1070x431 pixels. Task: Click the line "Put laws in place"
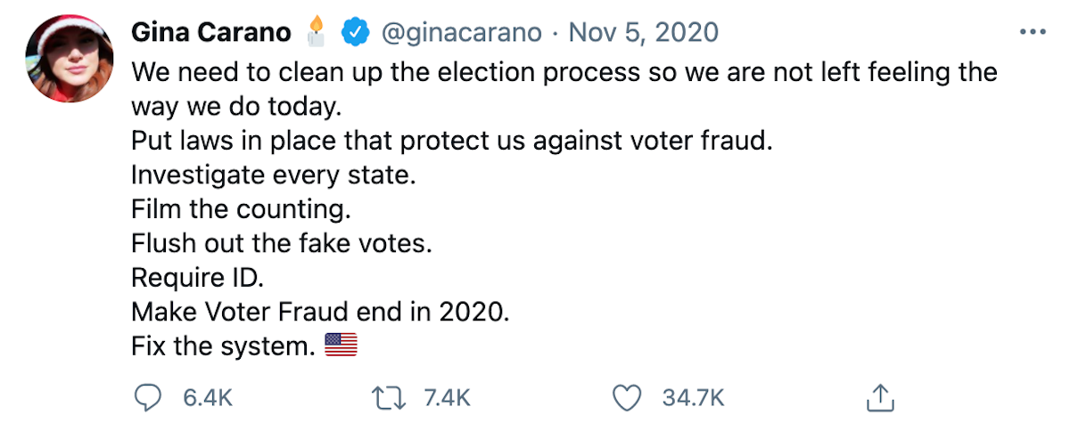[x=451, y=141]
